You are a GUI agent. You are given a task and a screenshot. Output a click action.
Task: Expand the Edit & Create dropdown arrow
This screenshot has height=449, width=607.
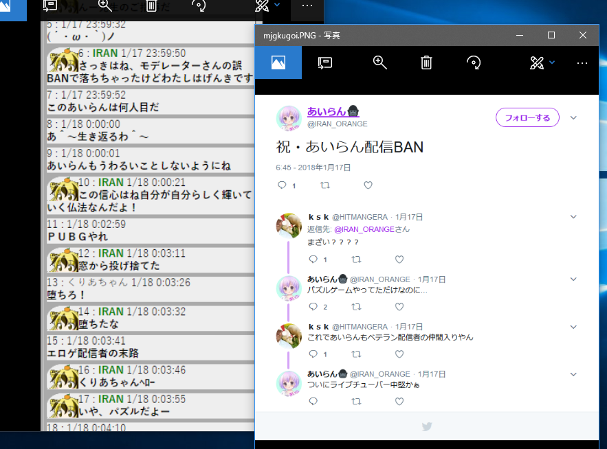pyautogui.click(x=552, y=62)
